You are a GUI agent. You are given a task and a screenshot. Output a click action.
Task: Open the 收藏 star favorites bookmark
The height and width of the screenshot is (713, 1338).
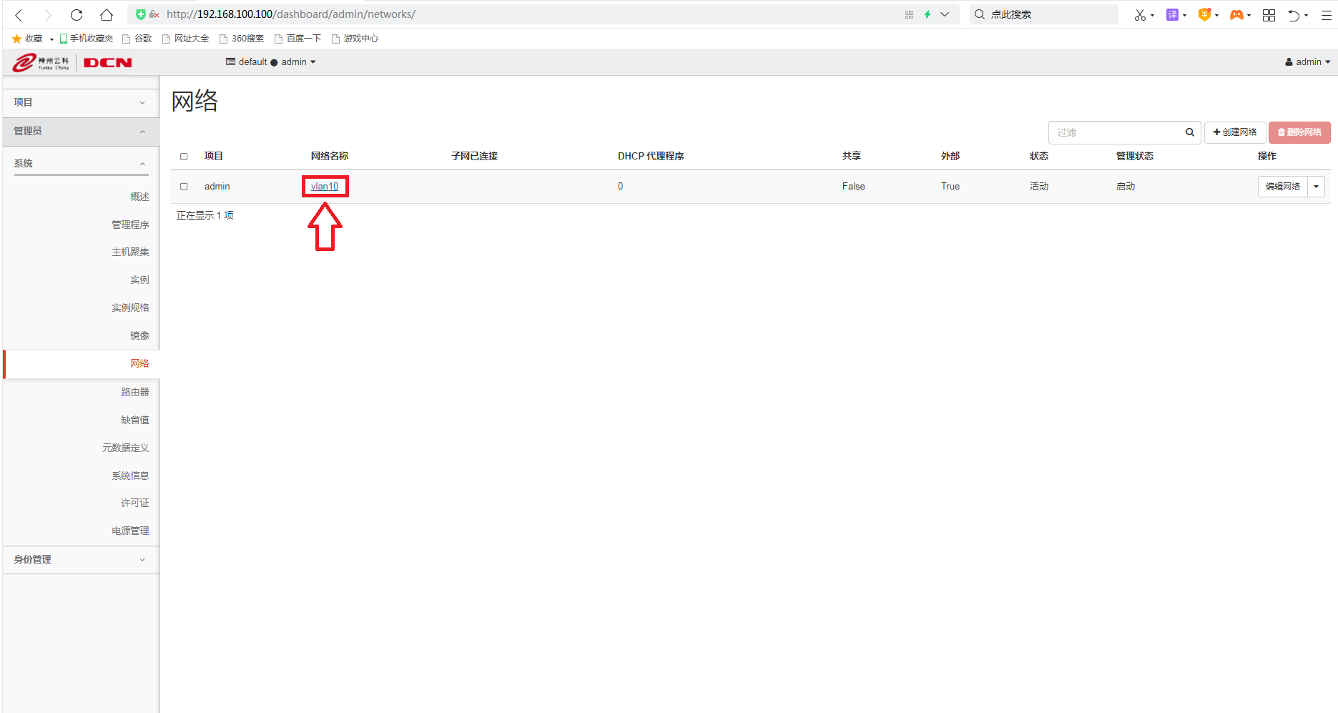tap(27, 39)
